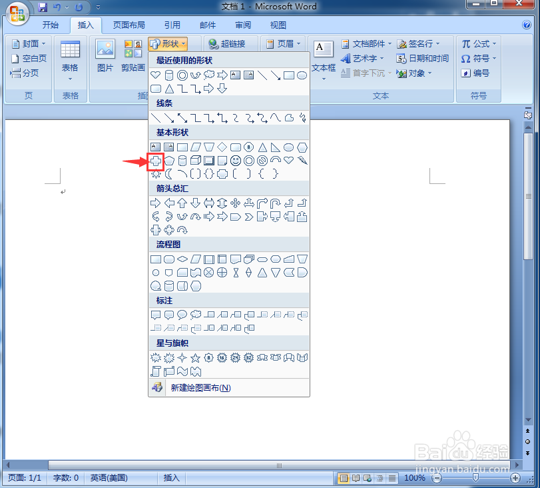
Task: Pick the smiley face shape
Action: 236,161
